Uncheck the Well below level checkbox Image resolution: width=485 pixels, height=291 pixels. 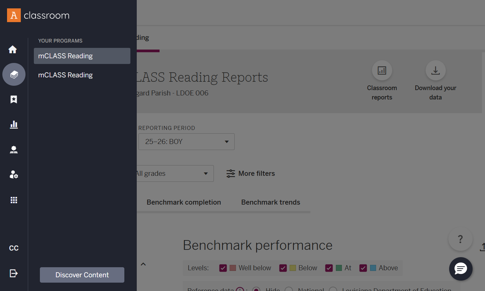[223, 268]
